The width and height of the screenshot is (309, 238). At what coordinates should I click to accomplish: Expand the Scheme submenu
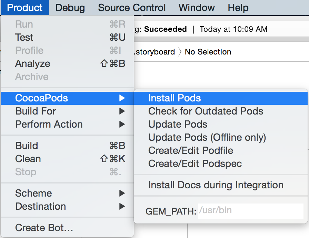[x=33, y=193]
